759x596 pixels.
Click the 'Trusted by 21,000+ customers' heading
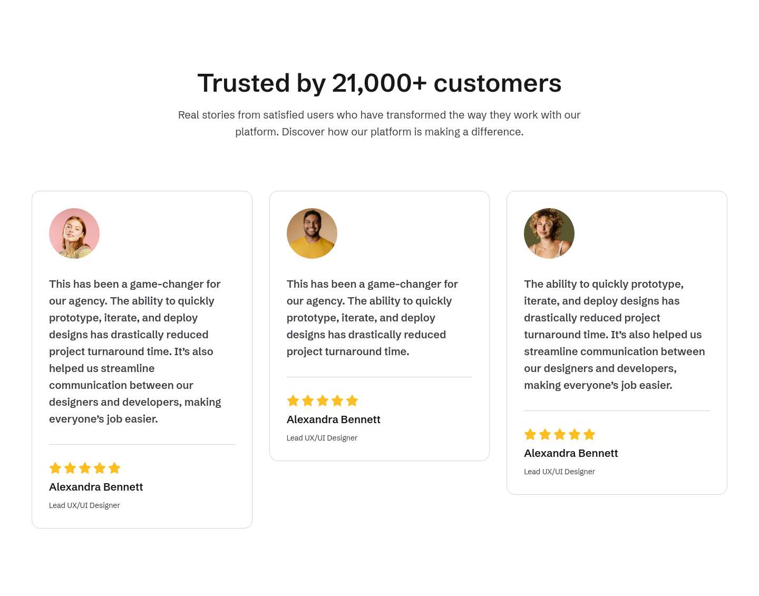(379, 83)
